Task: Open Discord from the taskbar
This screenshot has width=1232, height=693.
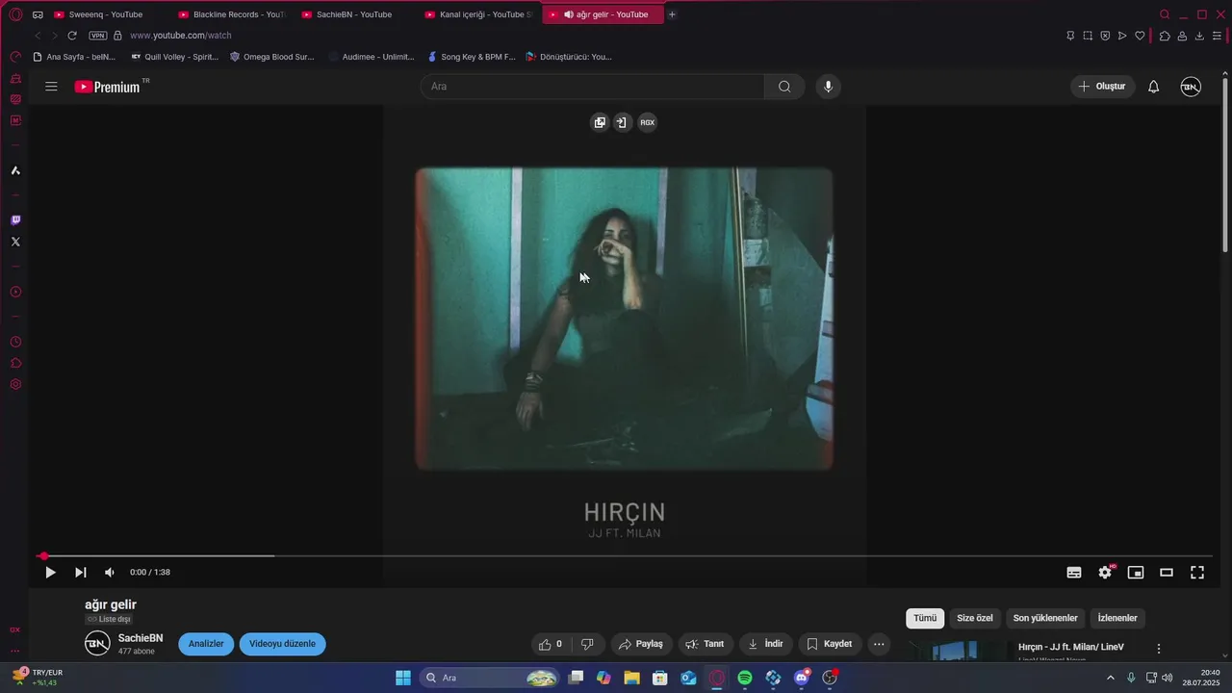Action: point(802,678)
